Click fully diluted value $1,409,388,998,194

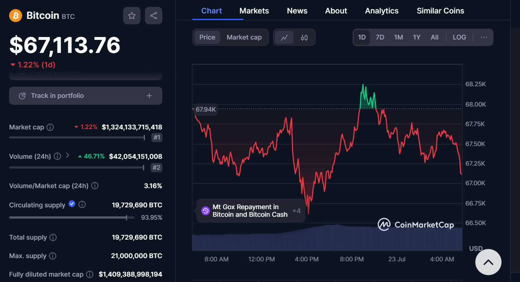pos(130,274)
